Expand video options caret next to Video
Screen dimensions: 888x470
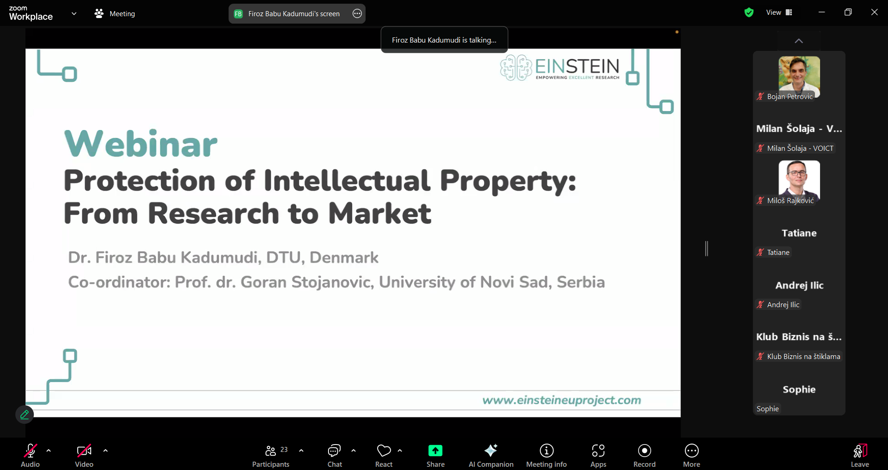coord(106,451)
